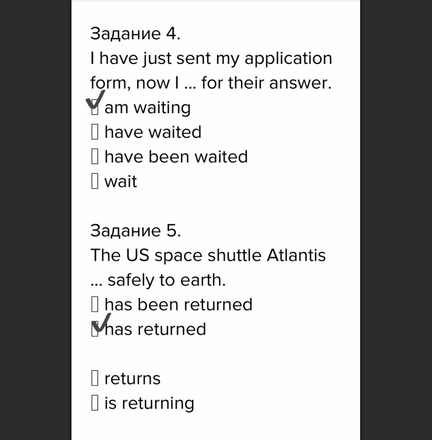This screenshot has height=440, width=432.
Task: Click the 'wait' answer text
Action: coord(121,182)
